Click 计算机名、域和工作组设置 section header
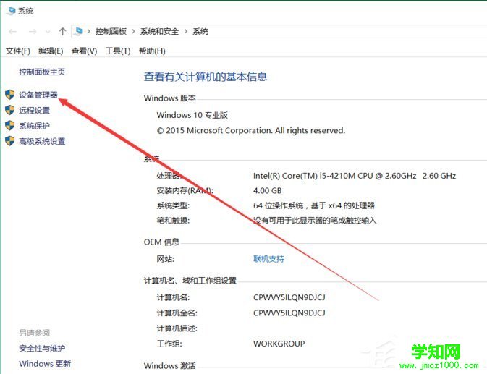The height and width of the screenshot is (374, 487). tap(190, 281)
